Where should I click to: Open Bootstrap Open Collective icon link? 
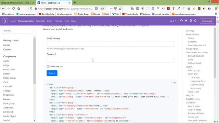[x=195, y=20]
